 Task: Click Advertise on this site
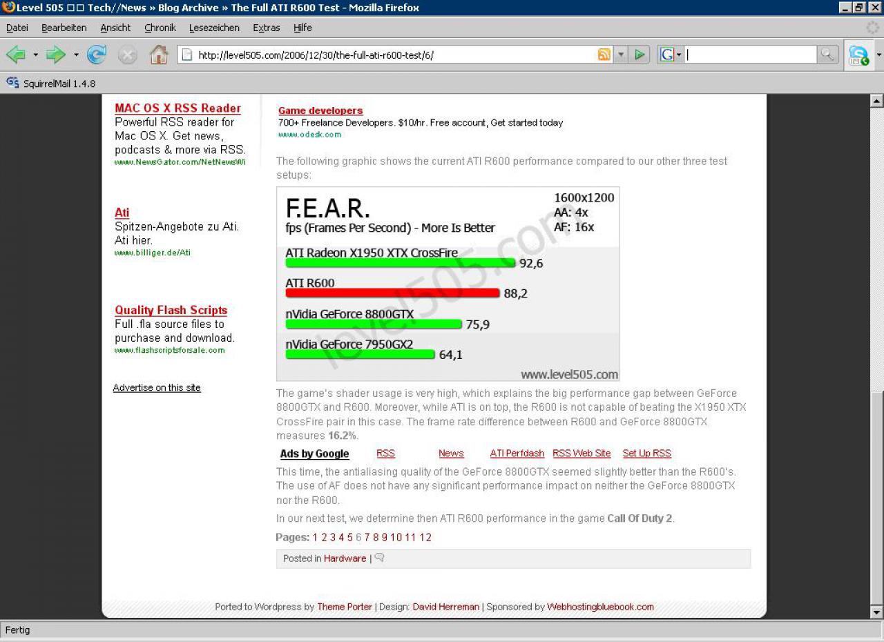coord(157,388)
